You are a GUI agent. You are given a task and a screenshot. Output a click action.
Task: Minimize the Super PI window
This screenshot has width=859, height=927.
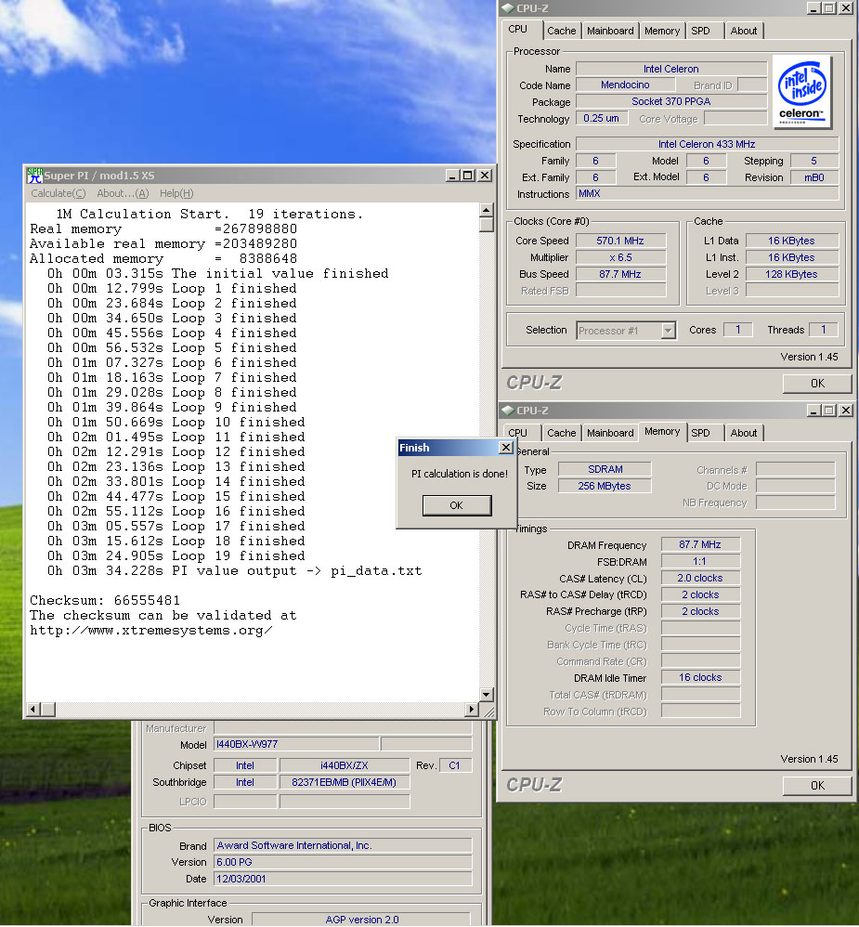pyautogui.click(x=452, y=176)
